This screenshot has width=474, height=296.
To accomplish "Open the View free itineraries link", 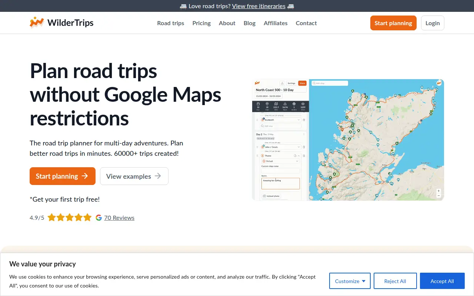I will point(258,6).
